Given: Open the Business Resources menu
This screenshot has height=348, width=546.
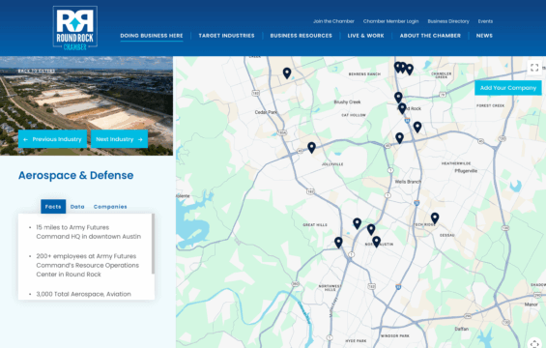Looking at the screenshot, I should pyautogui.click(x=301, y=36).
